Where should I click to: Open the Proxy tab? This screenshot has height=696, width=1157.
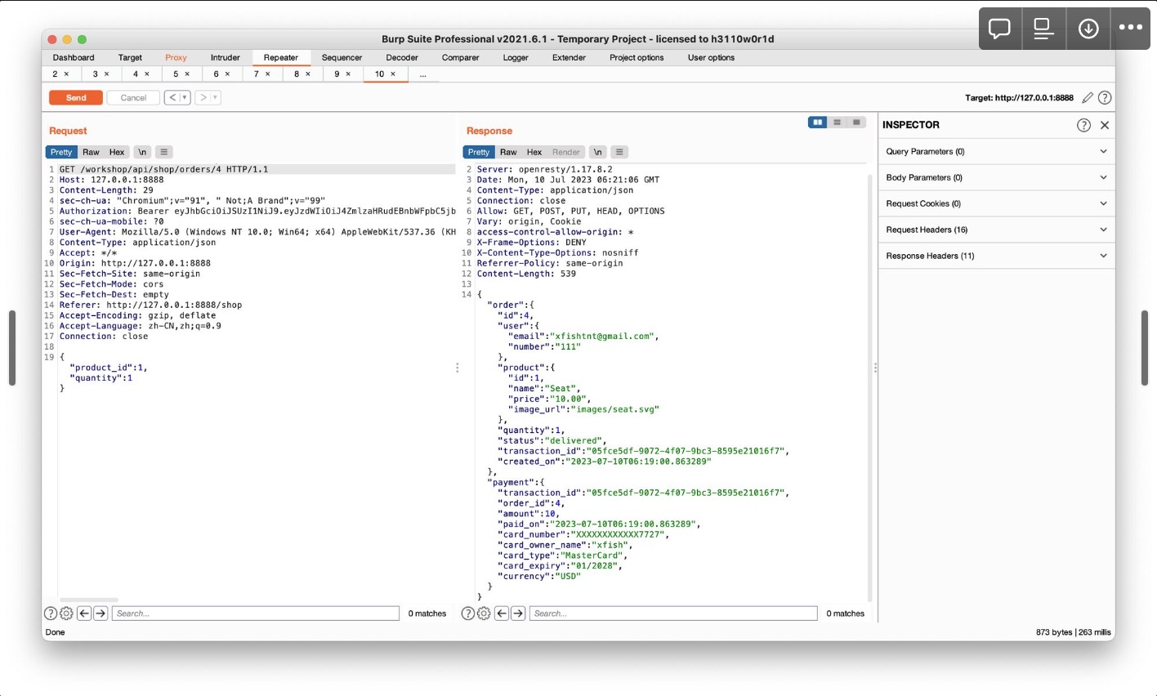[176, 58]
